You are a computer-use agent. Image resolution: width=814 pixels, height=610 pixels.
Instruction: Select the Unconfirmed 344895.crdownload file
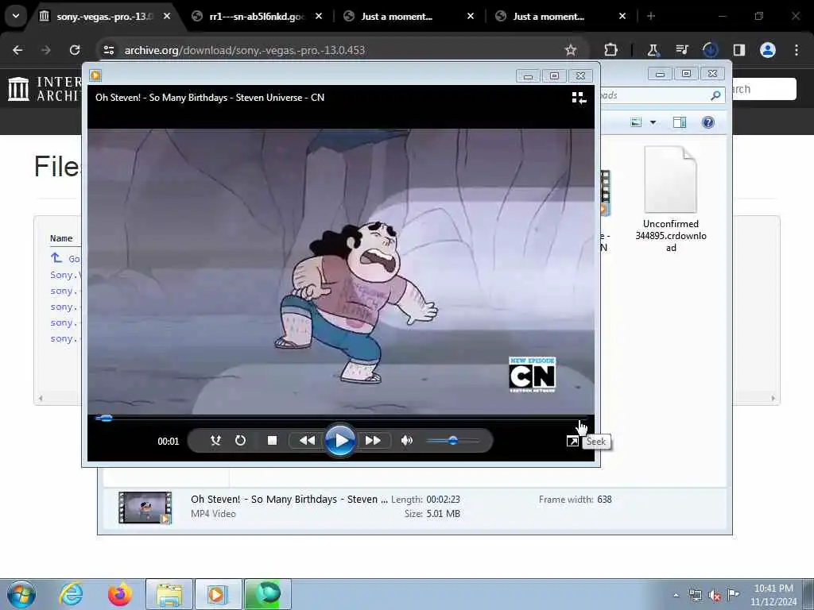point(671,199)
